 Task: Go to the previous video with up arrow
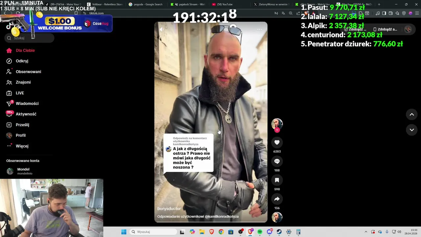pyautogui.click(x=412, y=114)
